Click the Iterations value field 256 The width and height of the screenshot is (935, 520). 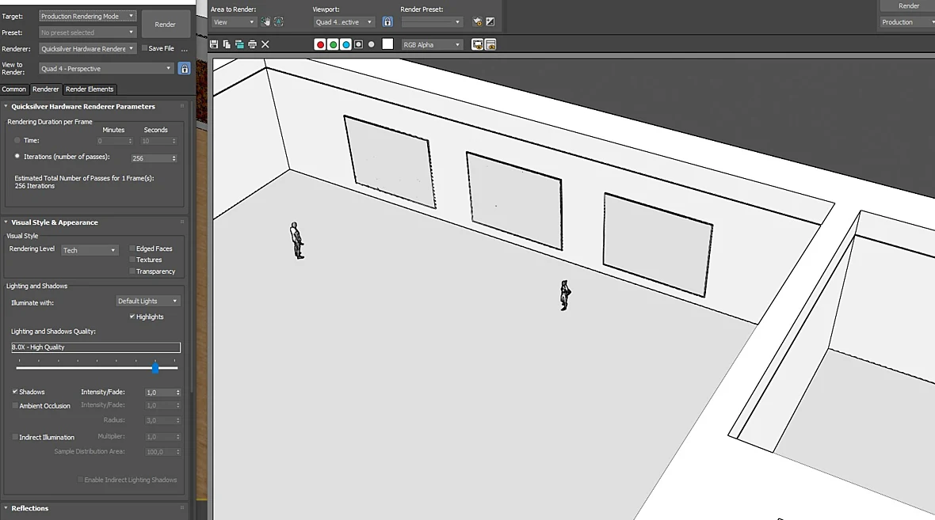(x=151, y=158)
